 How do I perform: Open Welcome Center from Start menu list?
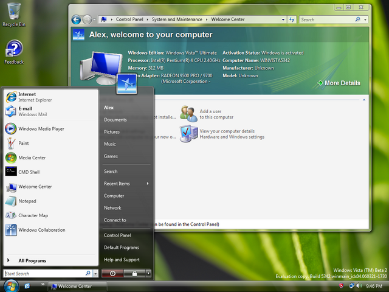click(51, 187)
